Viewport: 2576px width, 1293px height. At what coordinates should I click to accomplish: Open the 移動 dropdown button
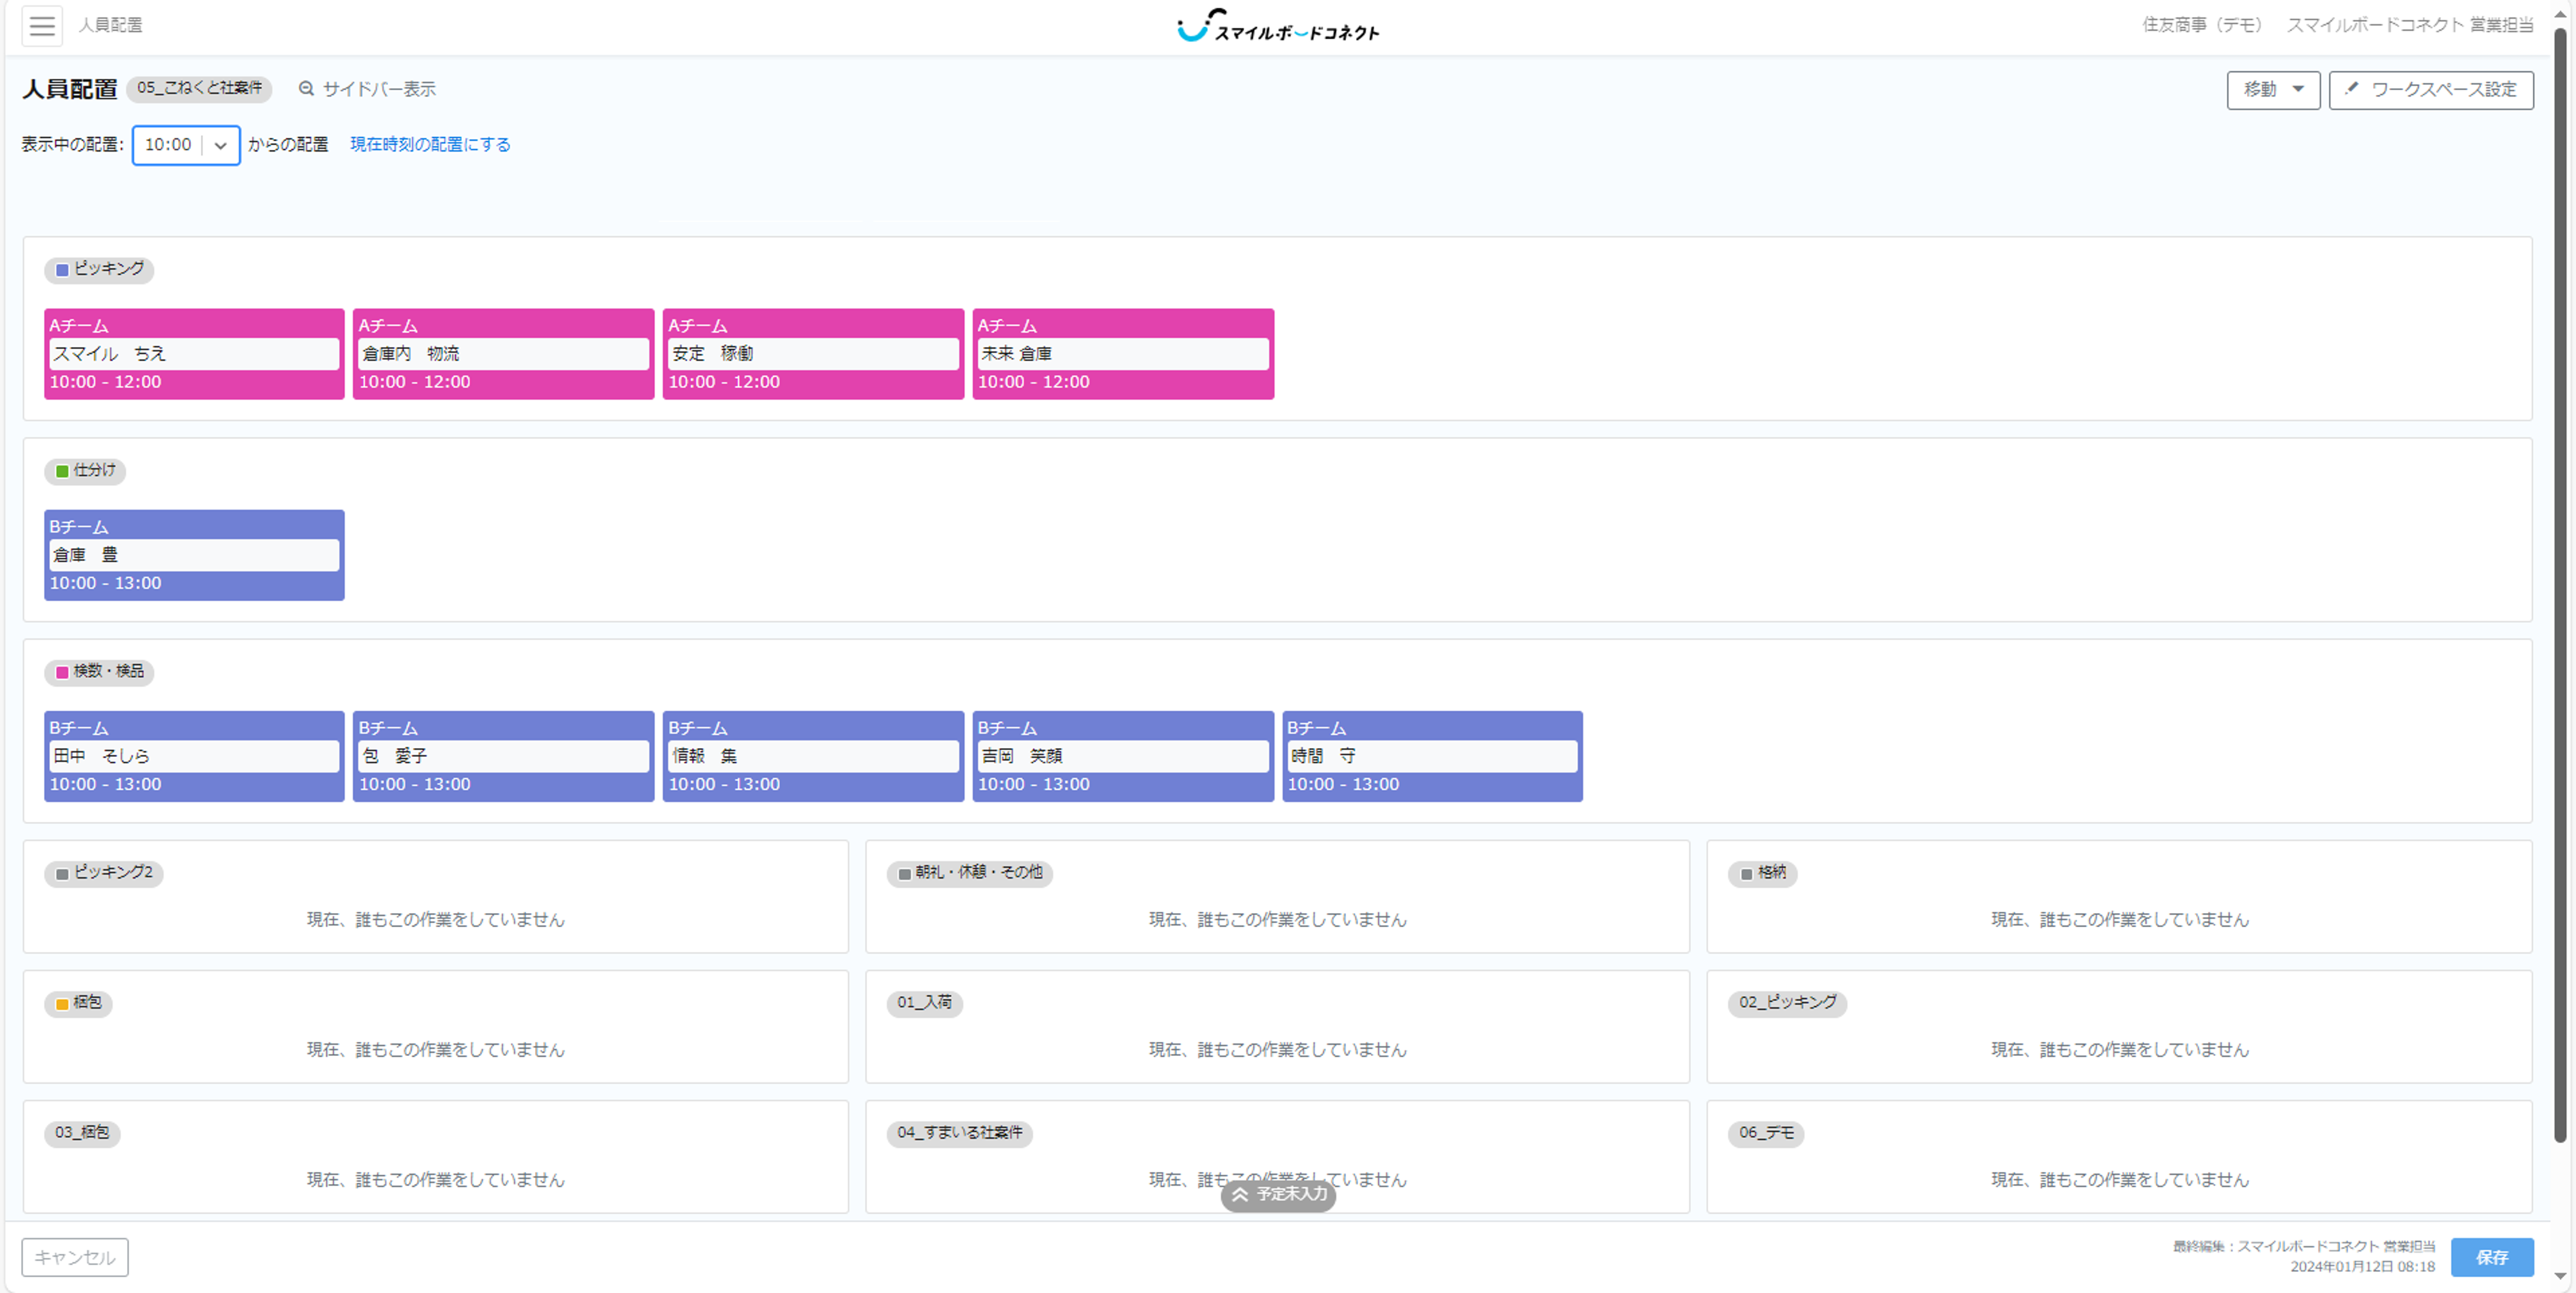pos(2272,90)
